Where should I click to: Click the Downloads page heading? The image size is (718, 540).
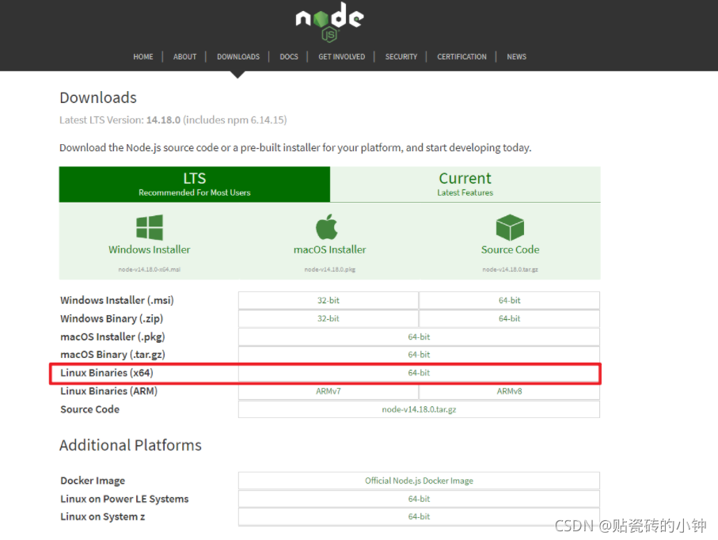pyautogui.click(x=98, y=97)
